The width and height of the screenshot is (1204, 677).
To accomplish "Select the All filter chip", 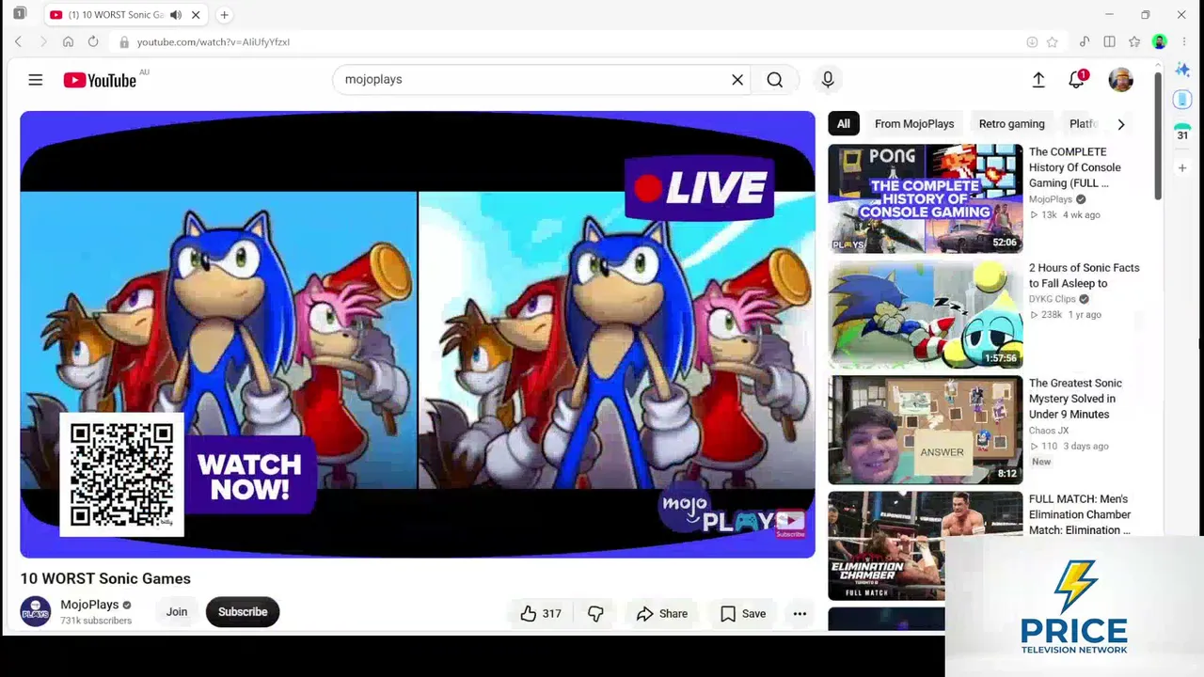I will tap(844, 124).
